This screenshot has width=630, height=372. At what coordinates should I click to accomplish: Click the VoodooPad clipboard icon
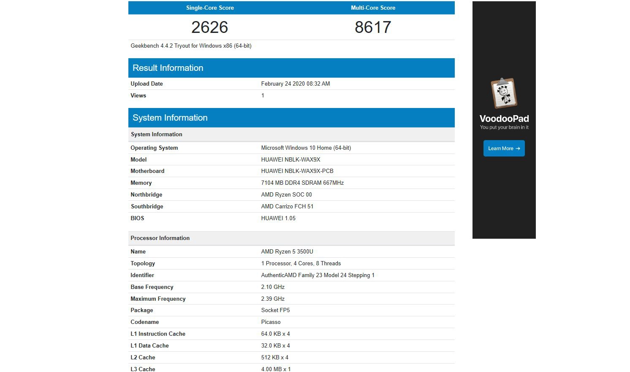504,93
